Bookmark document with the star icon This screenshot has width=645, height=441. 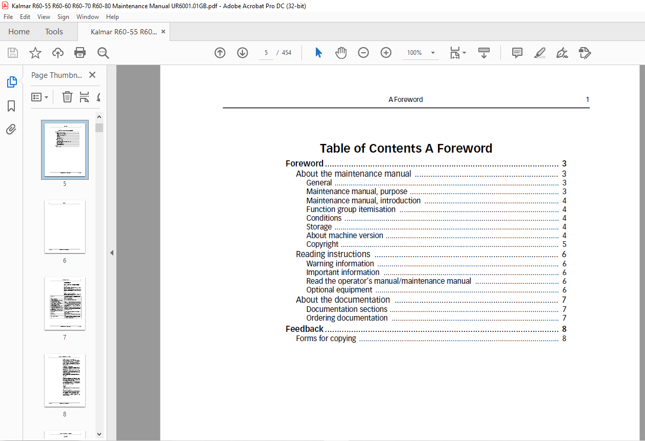coord(35,53)
